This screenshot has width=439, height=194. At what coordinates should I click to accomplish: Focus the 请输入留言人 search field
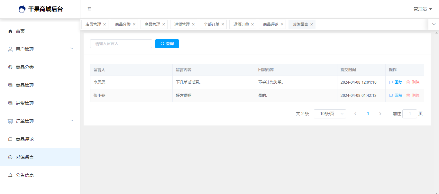121,44
